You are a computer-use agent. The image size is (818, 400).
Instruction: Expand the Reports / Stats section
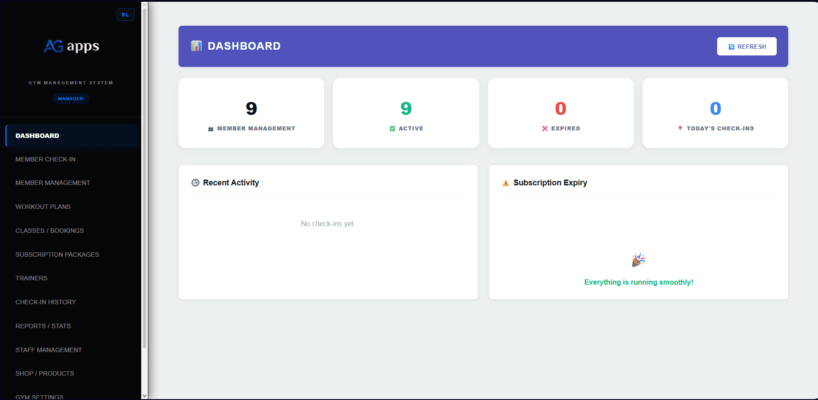click(43, 326)
